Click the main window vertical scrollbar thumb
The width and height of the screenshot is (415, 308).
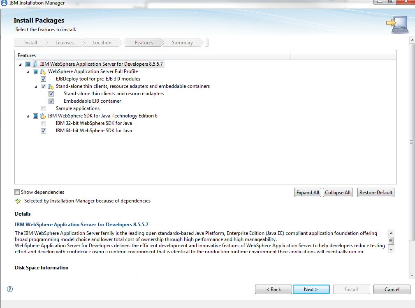(x=412, y=142)
